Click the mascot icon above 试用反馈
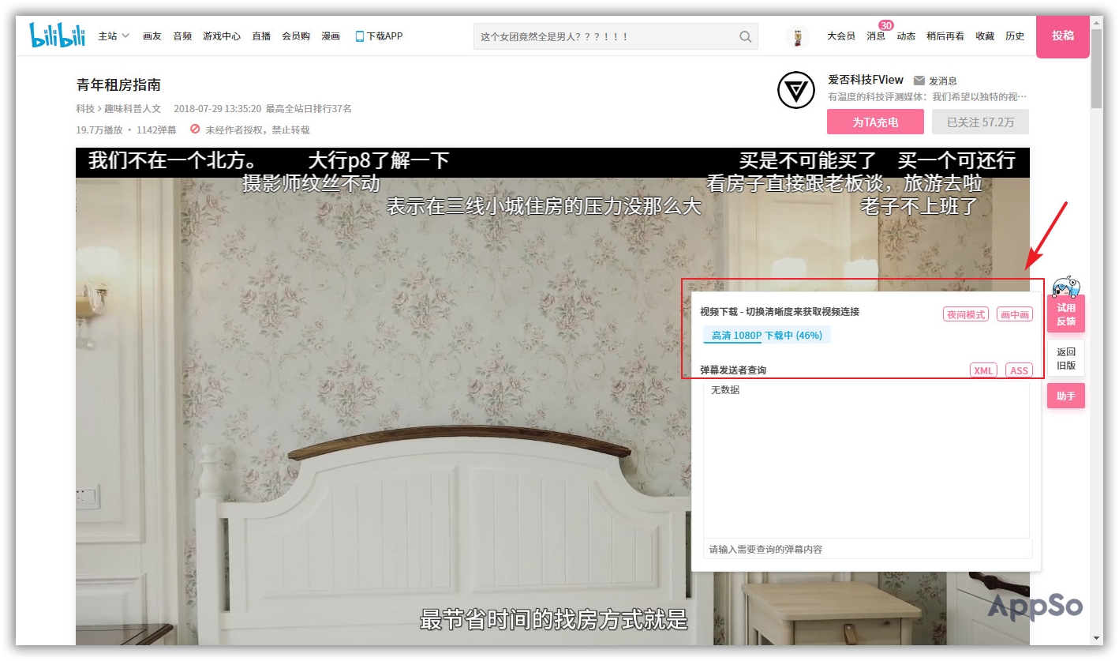Screen dimensions: 1119x661 [1066, 287]
